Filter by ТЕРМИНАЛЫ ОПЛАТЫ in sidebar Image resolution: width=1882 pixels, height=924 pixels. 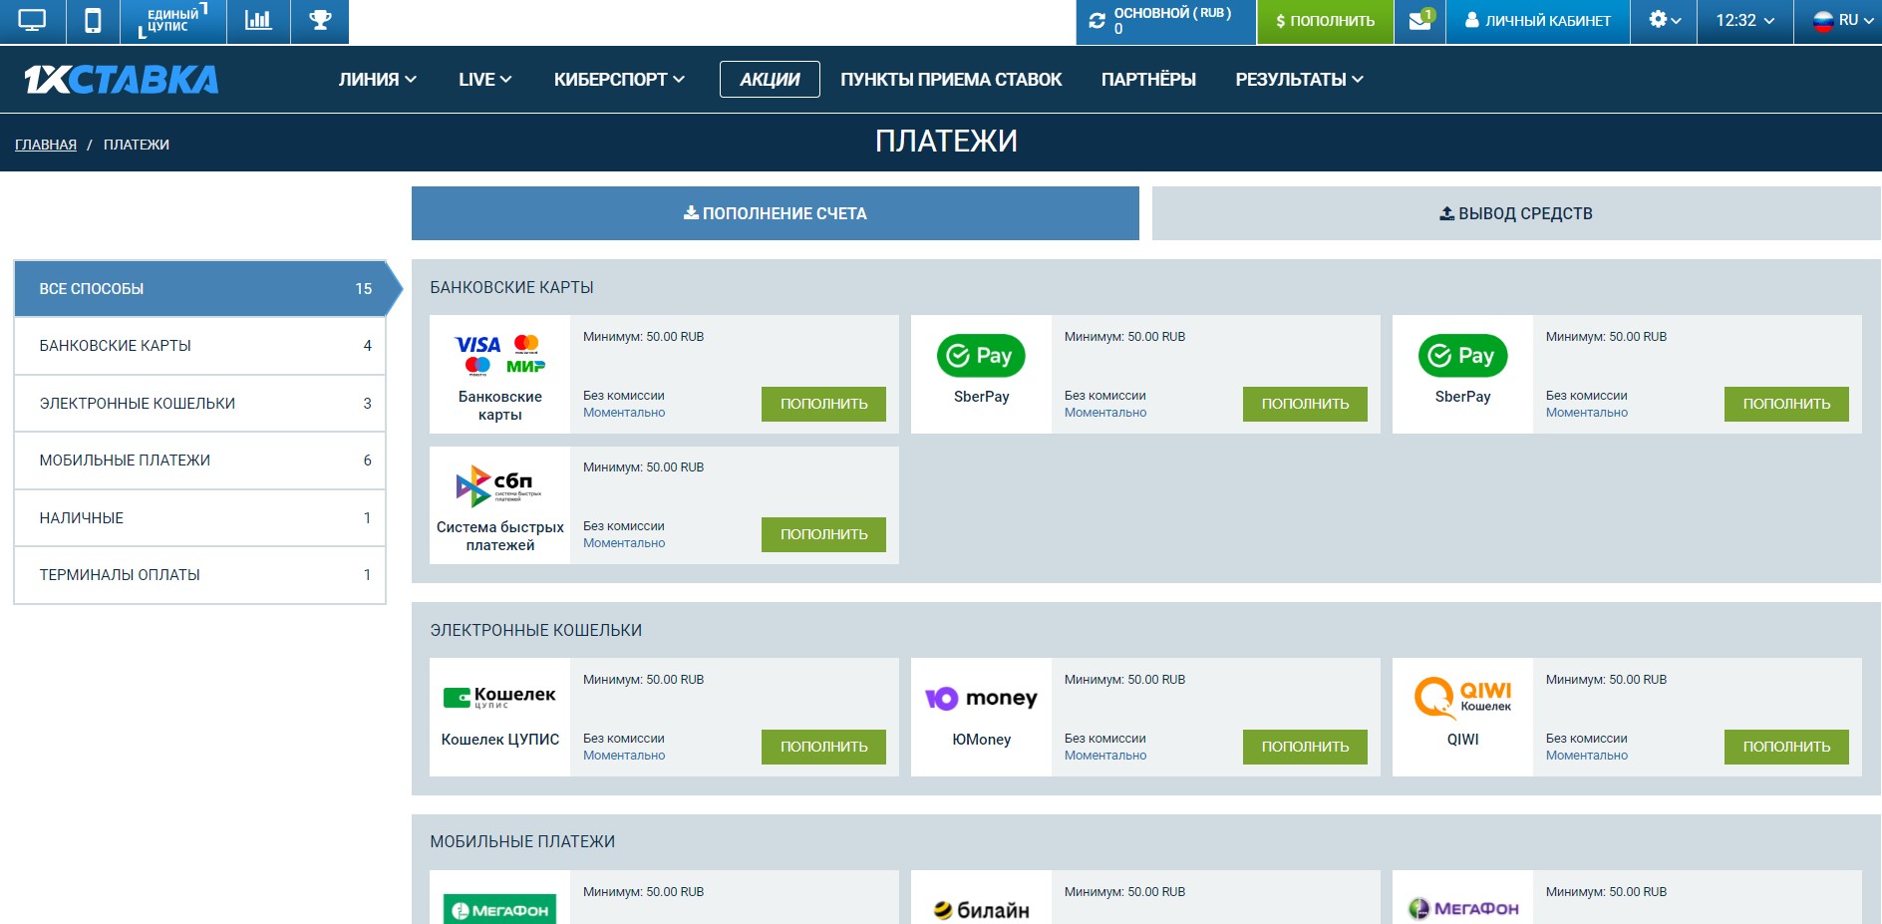(x=200, y=575)
